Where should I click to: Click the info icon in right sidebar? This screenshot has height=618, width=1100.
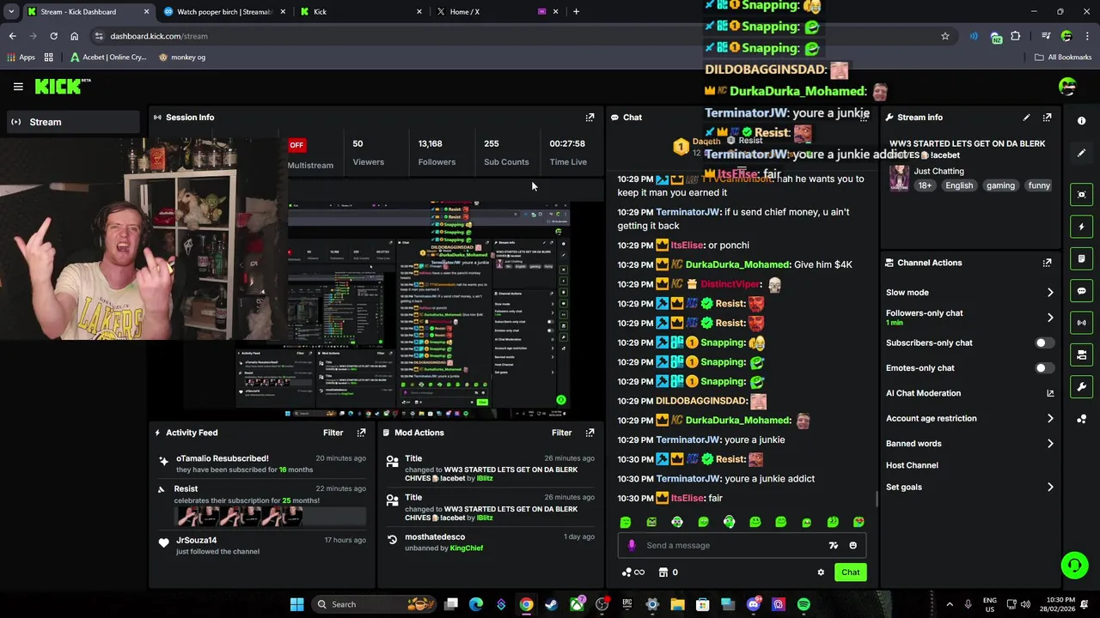(1081, 121)
